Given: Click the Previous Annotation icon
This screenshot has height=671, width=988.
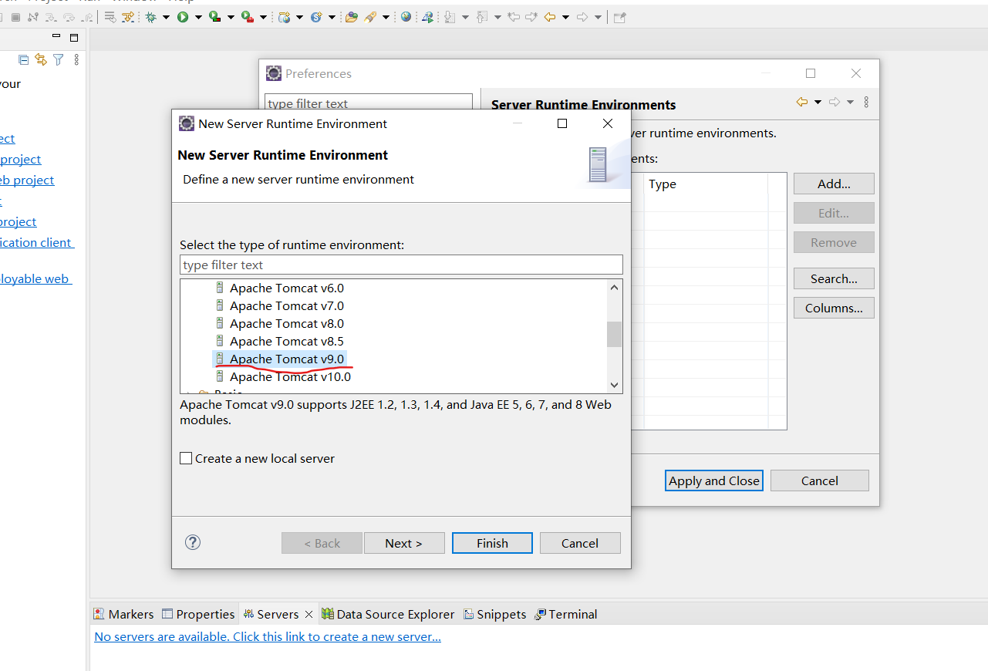Looking at the screenshot, I should 483,16.
